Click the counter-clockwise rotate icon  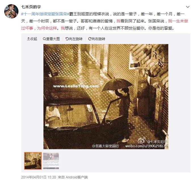[67, 39]
